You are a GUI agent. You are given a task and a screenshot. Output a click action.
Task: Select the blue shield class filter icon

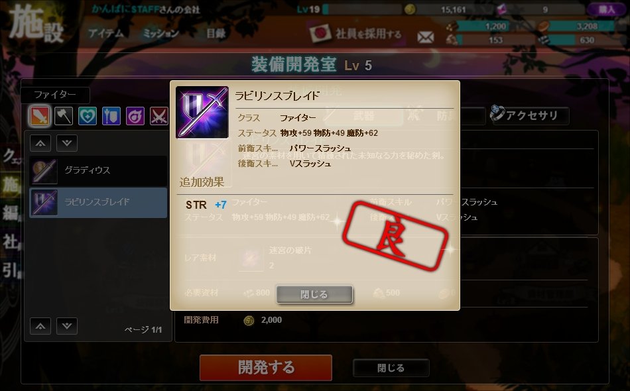(111, 117)
